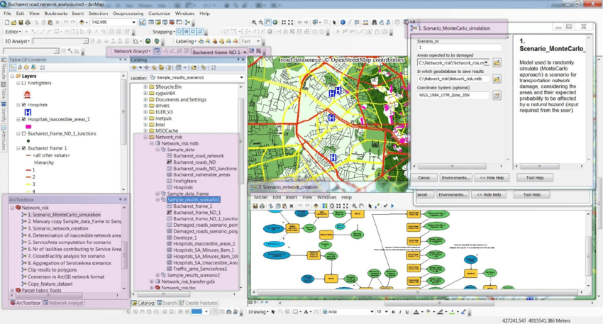Open the Catalog Location dropdown

coord(241,78)
